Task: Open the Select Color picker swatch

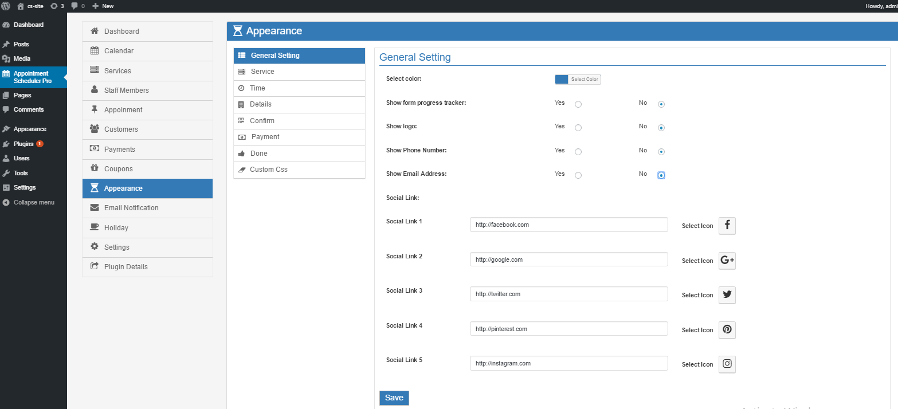Action: pyautogui.click(x=562, y=80)
